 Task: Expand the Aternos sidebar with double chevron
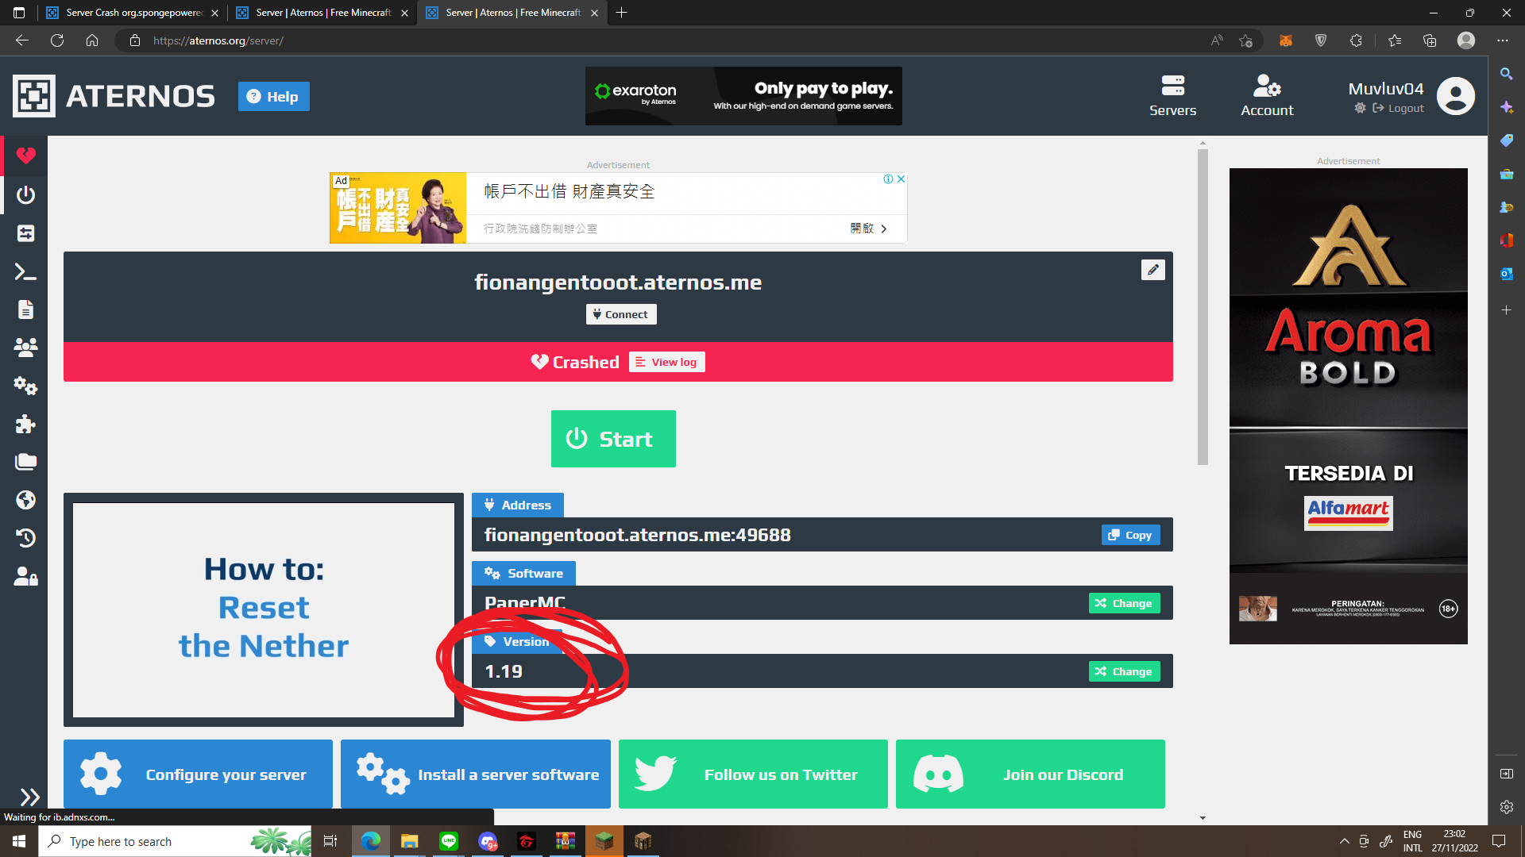[29, 797]
